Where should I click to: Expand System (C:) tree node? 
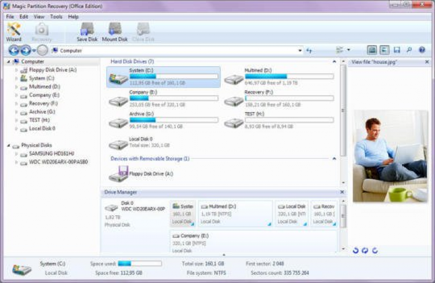16,78
